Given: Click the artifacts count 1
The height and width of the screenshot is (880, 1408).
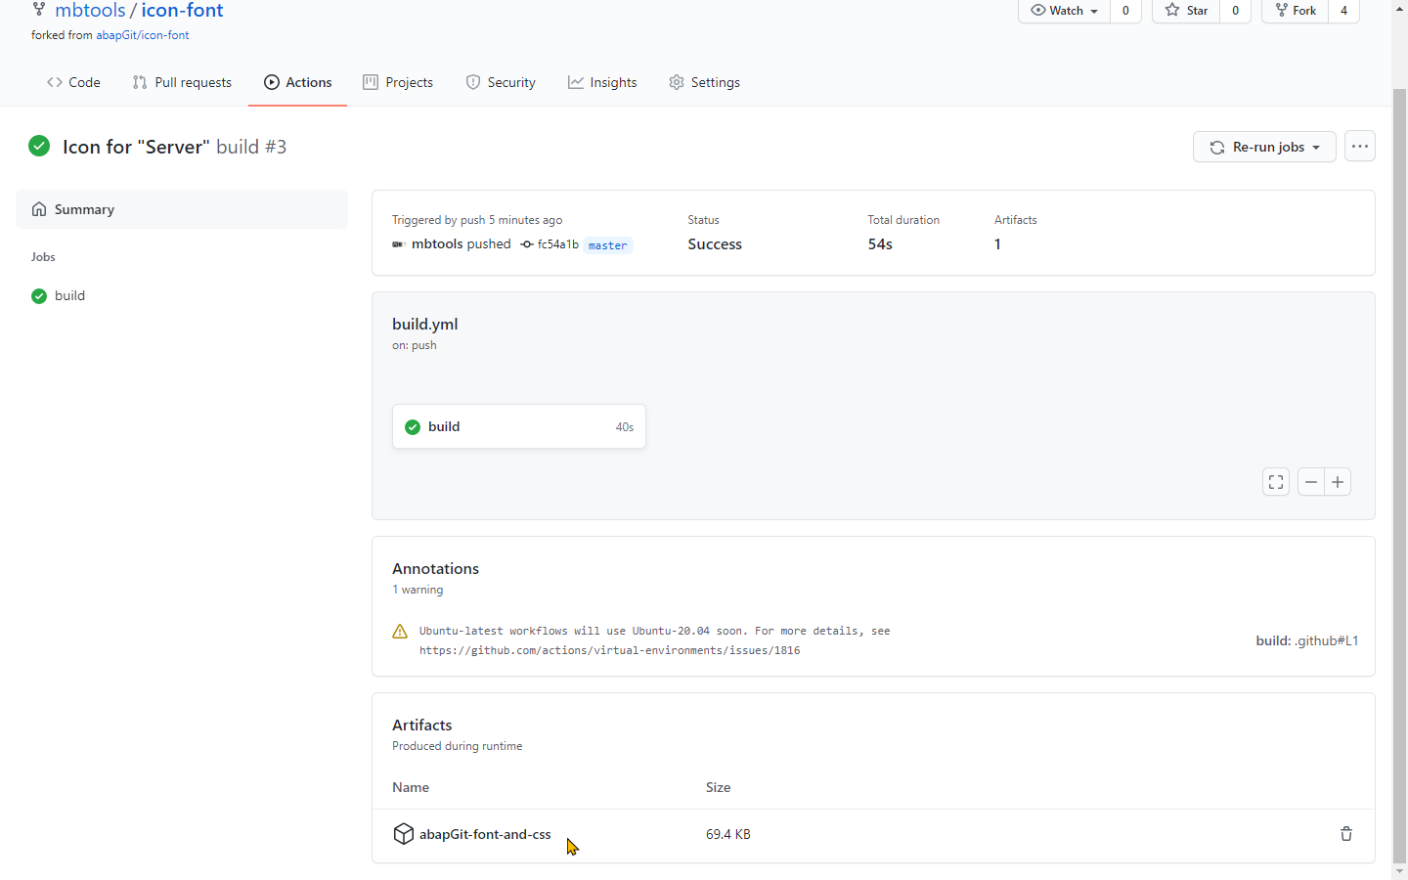Looking at the screenshot, I should tap(997, 244).
